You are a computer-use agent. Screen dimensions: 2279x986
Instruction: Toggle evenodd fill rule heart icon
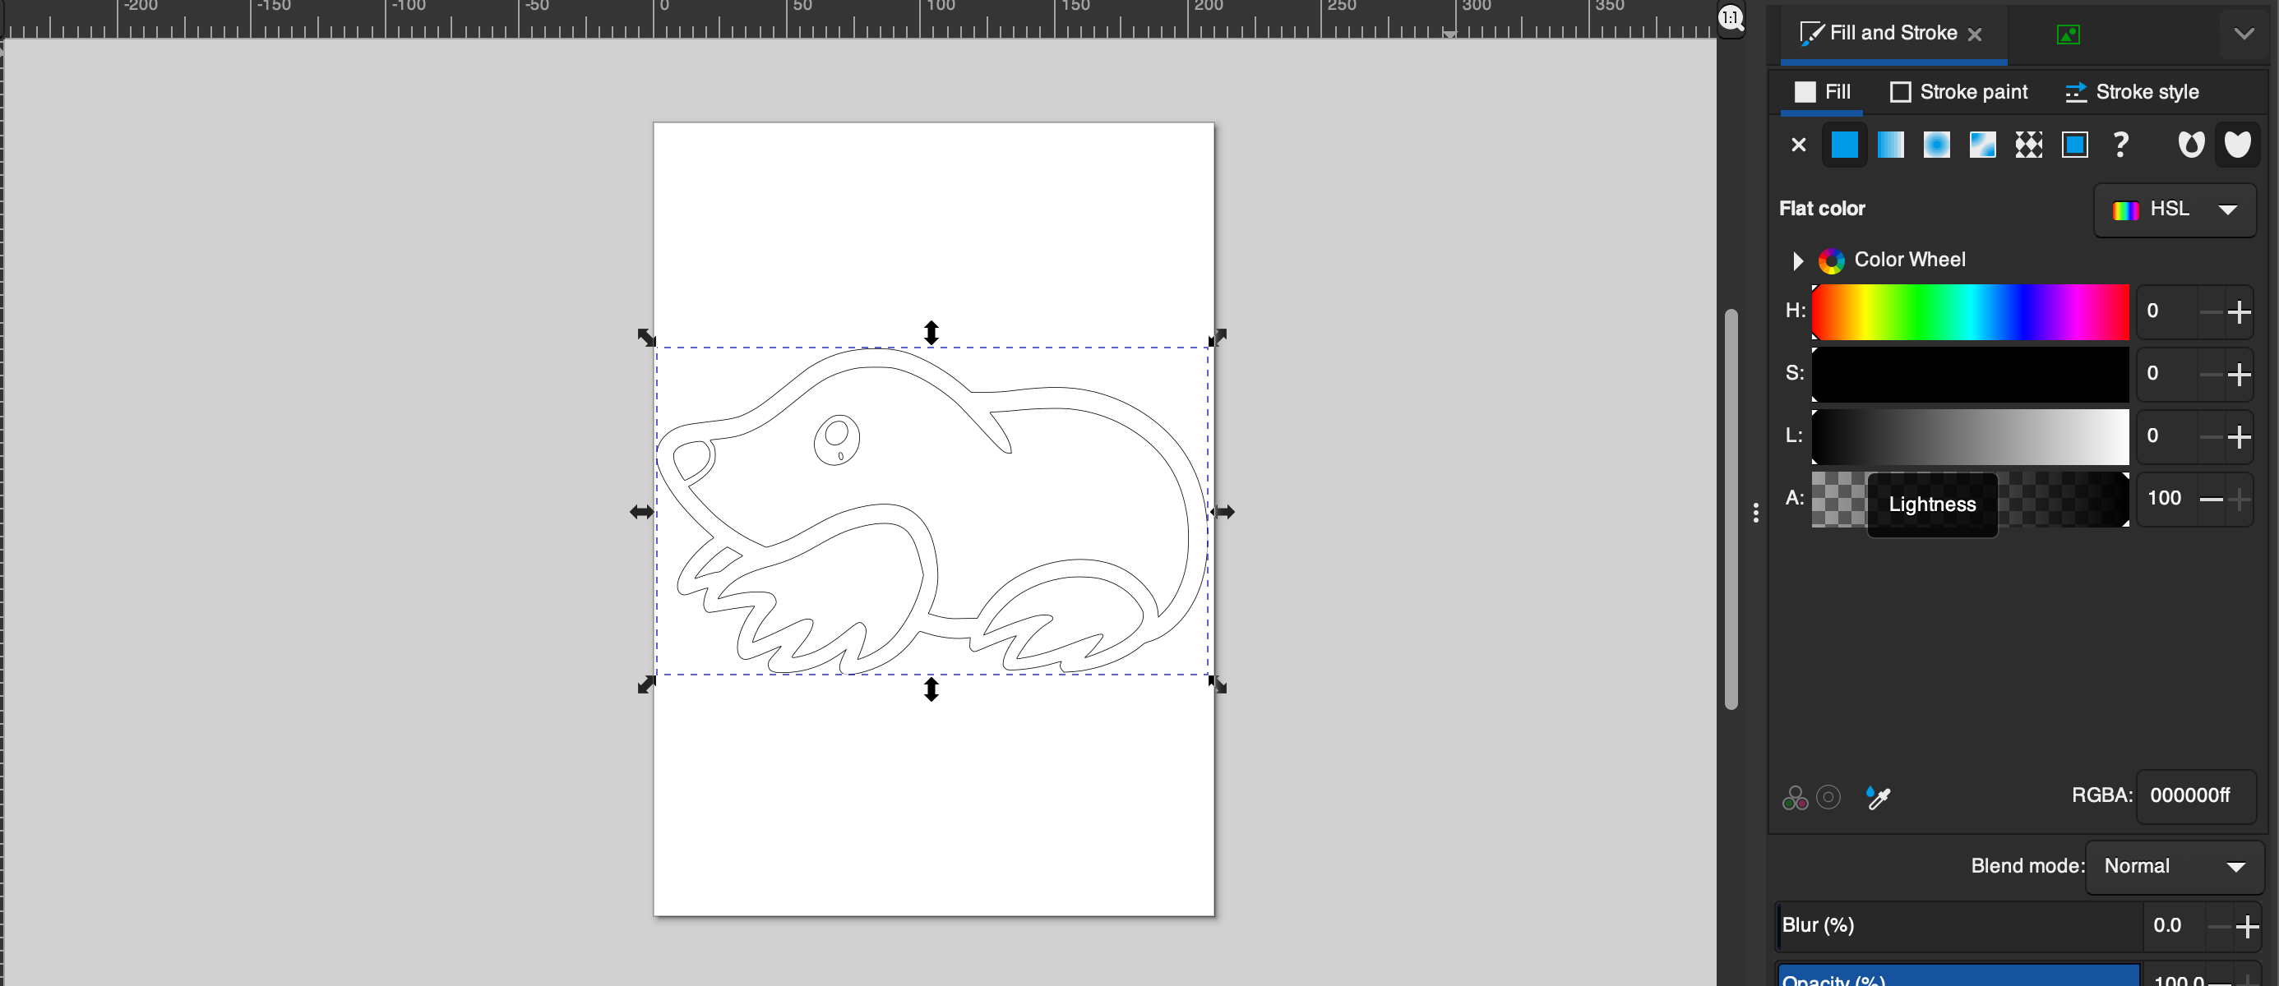(x=2191, y=145)
